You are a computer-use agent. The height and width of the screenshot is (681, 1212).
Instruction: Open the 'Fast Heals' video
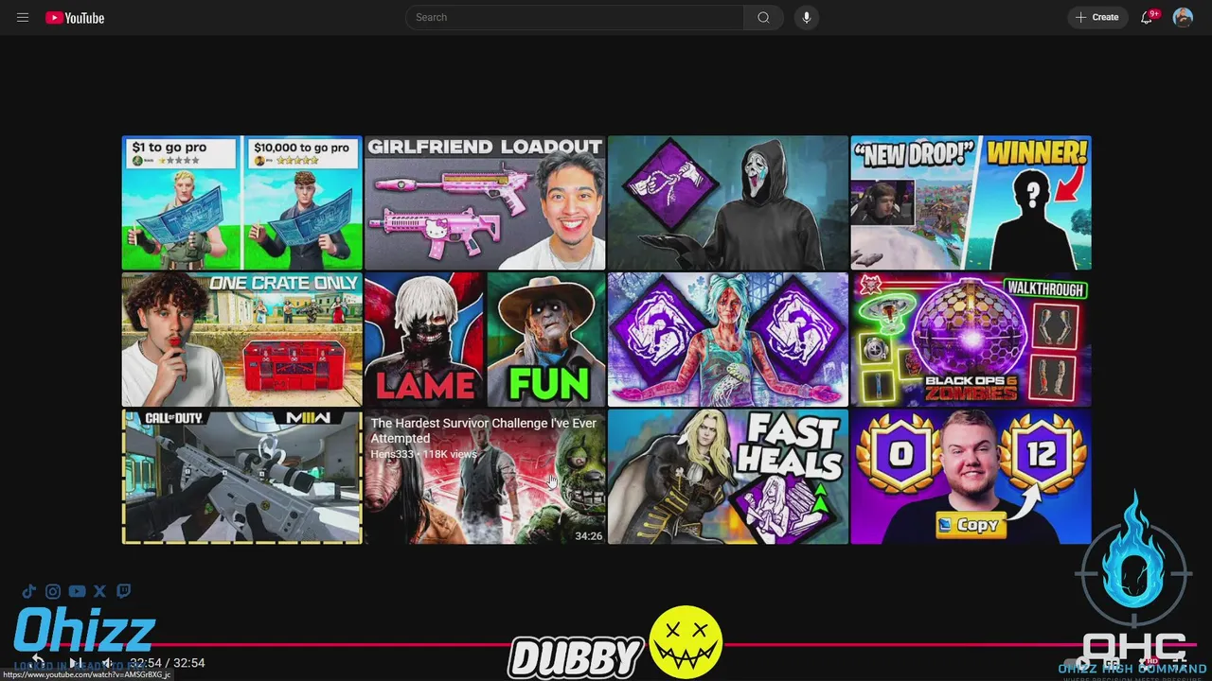(727, 477)
